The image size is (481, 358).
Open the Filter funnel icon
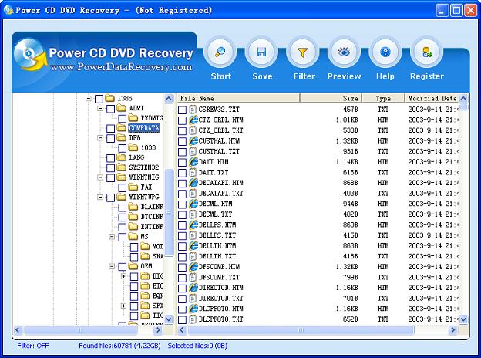click(302, 52)
